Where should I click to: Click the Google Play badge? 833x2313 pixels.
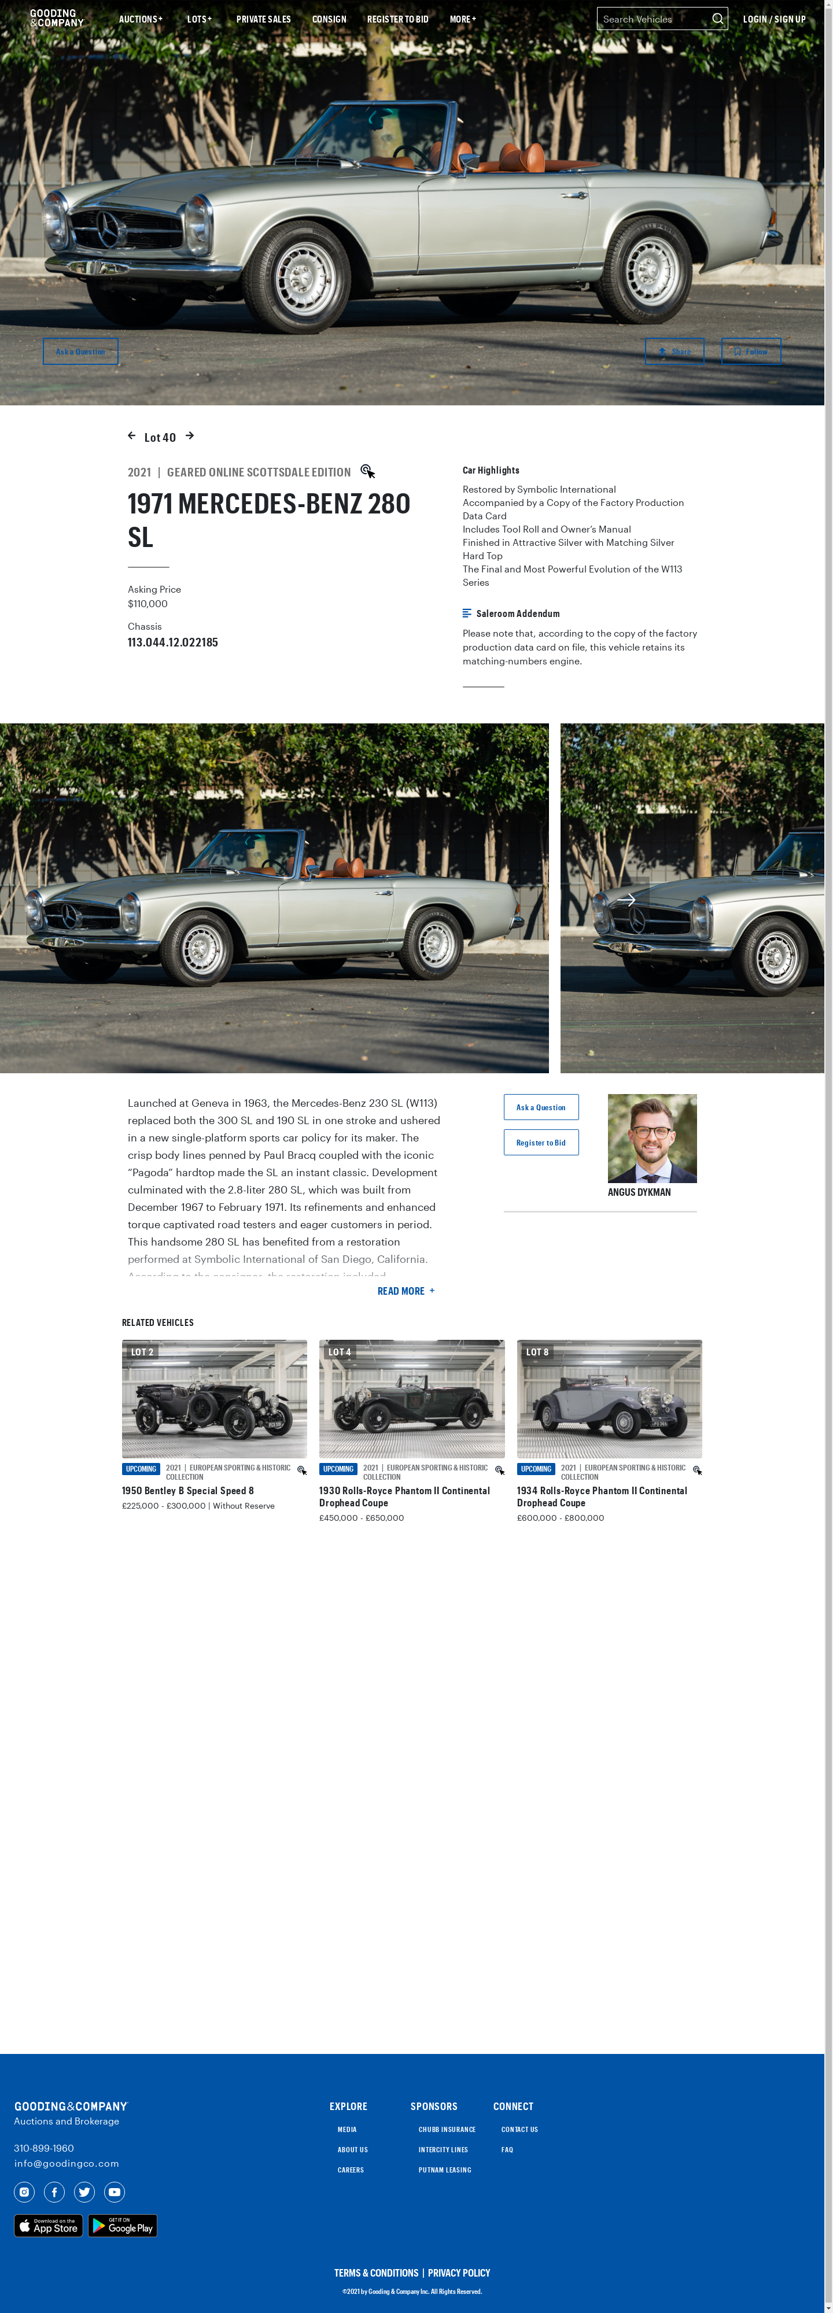point(122,2225)
